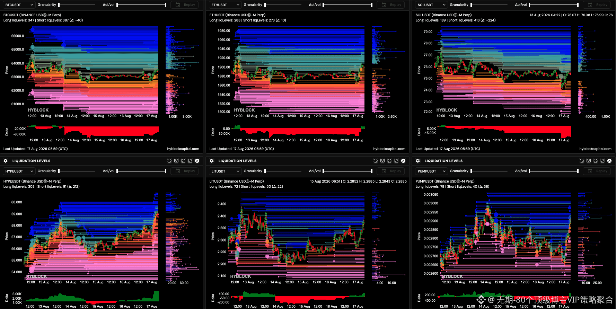This screenshot has width=616, height=309.
Task: Expand the HYPEUSDT panel to fullscreen
Action: 190,161
